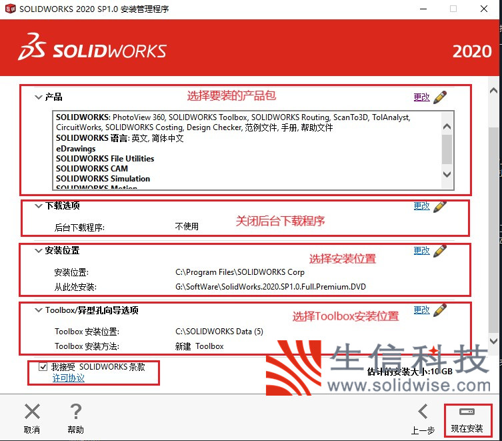Collapse the Toolbox/异型孔向导选项 section chevron
Viewport: 502px width, 441px height.
[39, 310]
